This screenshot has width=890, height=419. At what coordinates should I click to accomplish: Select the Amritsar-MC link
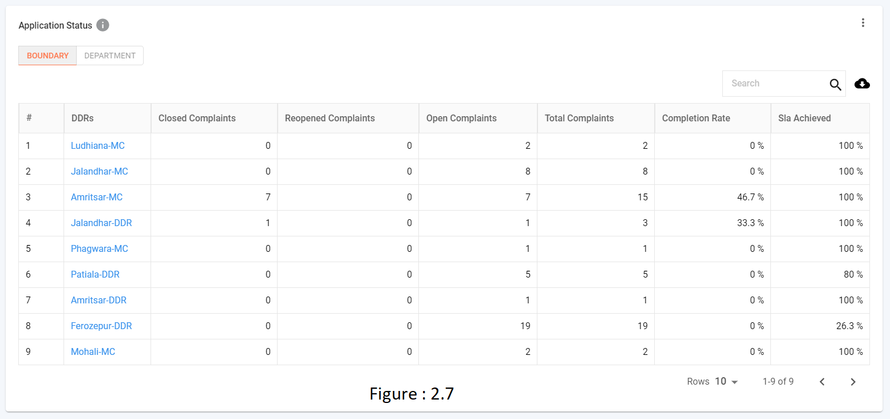(97, 197)
